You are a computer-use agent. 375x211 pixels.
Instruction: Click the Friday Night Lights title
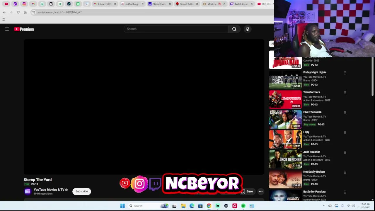tap(315, 72)
